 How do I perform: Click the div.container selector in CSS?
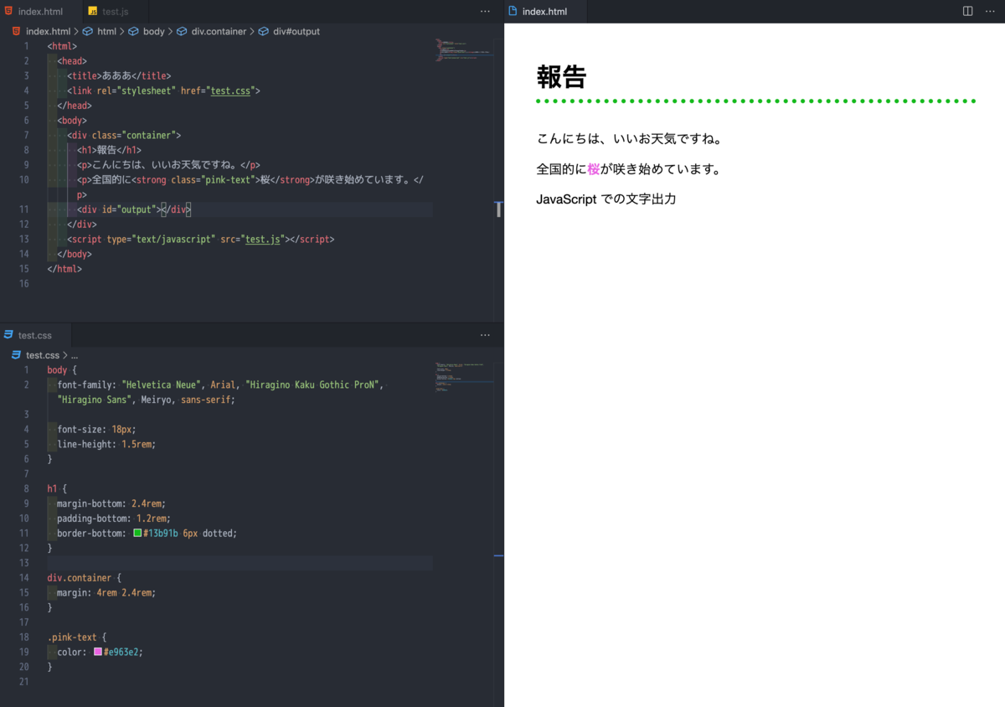(80, 578)
